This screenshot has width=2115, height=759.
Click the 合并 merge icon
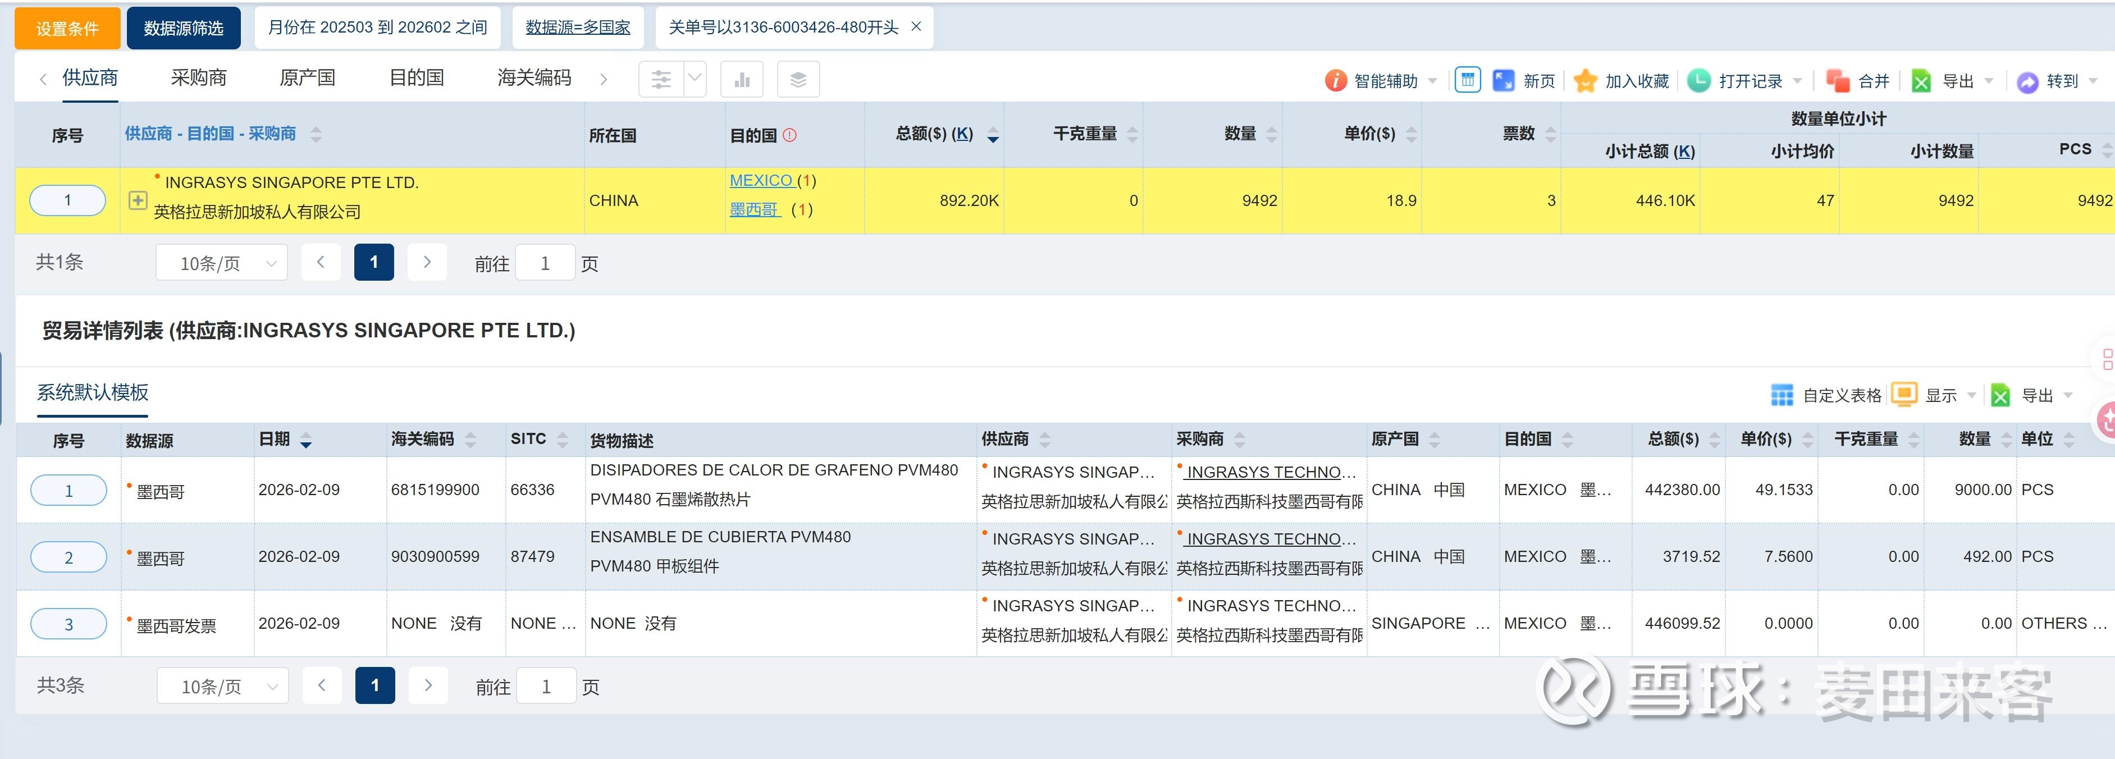[1838, 80]
